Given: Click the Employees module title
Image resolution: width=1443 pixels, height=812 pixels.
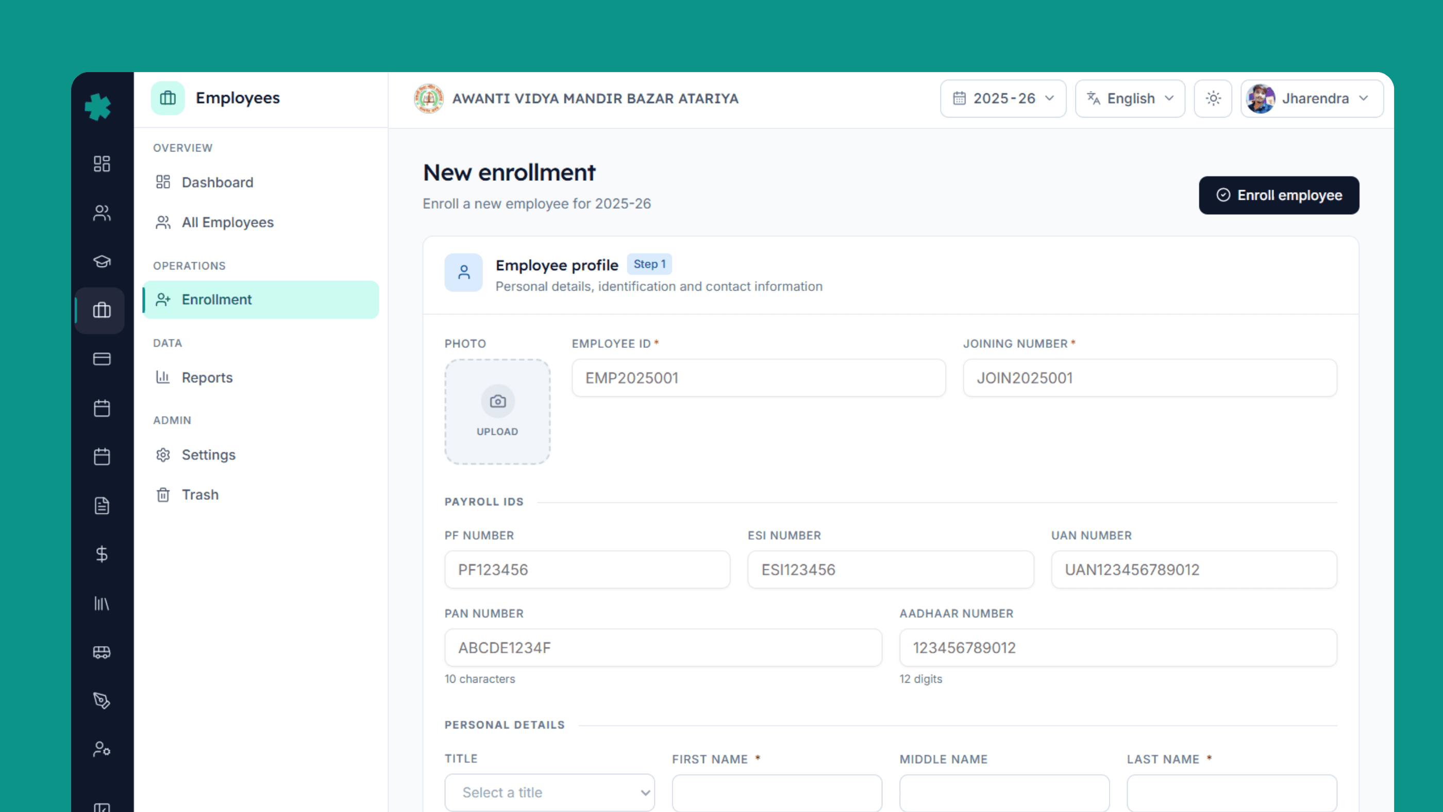Looking at the screenshot, I should click(238, 98).
